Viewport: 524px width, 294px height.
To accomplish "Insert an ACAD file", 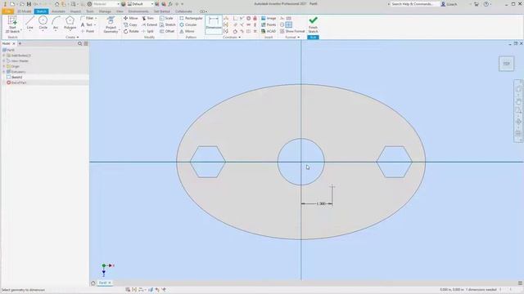I will pos(269,31).
